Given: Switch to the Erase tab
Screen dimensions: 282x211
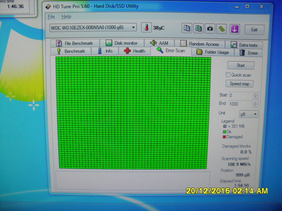Looking at the screenshot, I should point(248,53).
